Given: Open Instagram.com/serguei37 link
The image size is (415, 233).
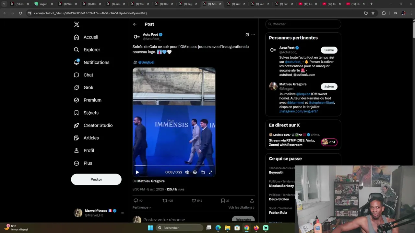Looking at the screenshot, I should tap(299, 111).
